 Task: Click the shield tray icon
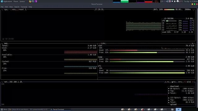pos(170,1)
